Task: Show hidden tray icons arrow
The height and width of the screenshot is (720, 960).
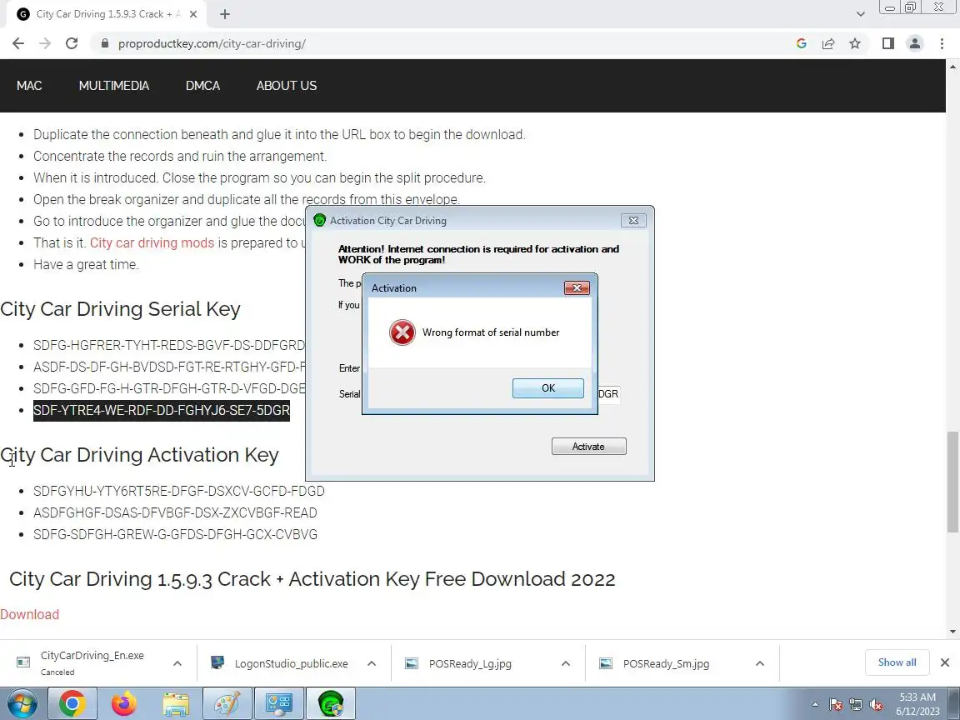Action: click(x=815, y=705)
